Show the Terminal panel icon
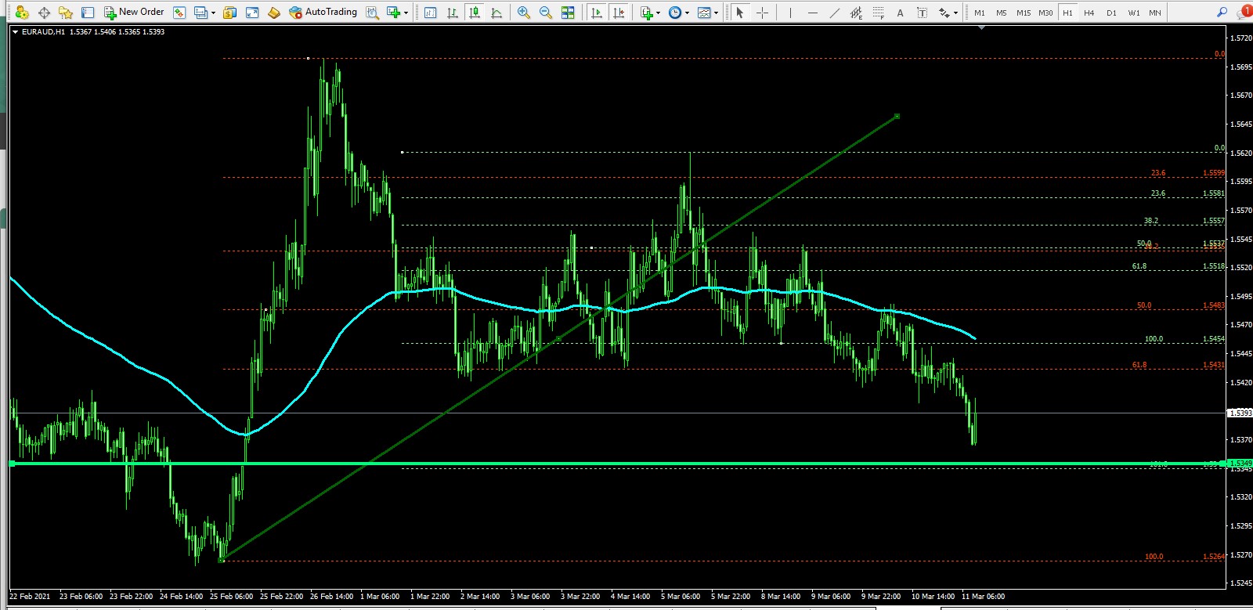 pyautogui.click(x=88, y=13)
